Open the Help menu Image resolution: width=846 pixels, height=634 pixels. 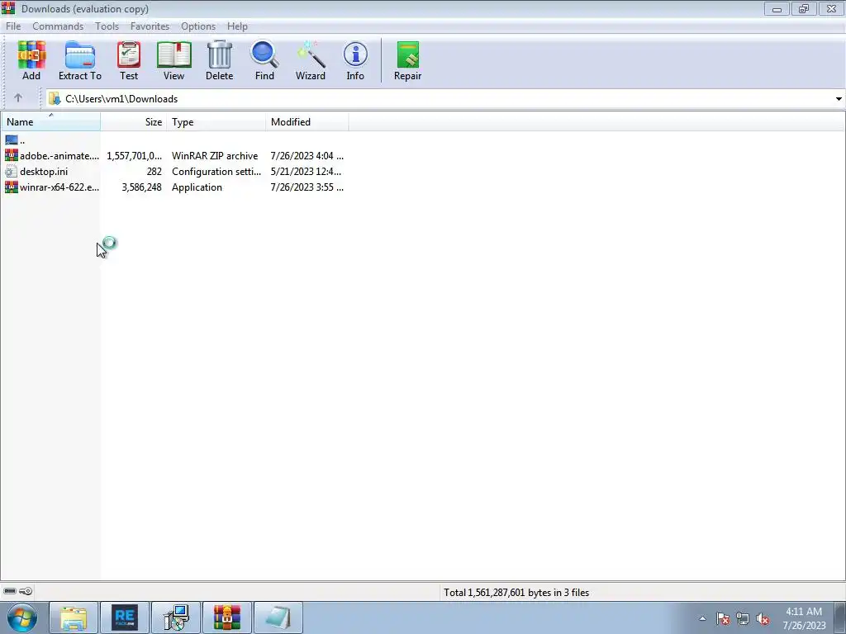click(x=237, y=26)
